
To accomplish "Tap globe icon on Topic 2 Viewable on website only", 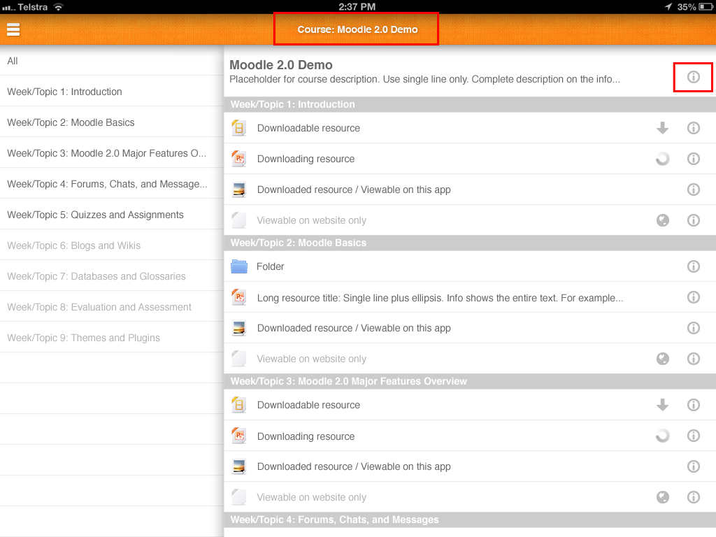I will (663, 359).
